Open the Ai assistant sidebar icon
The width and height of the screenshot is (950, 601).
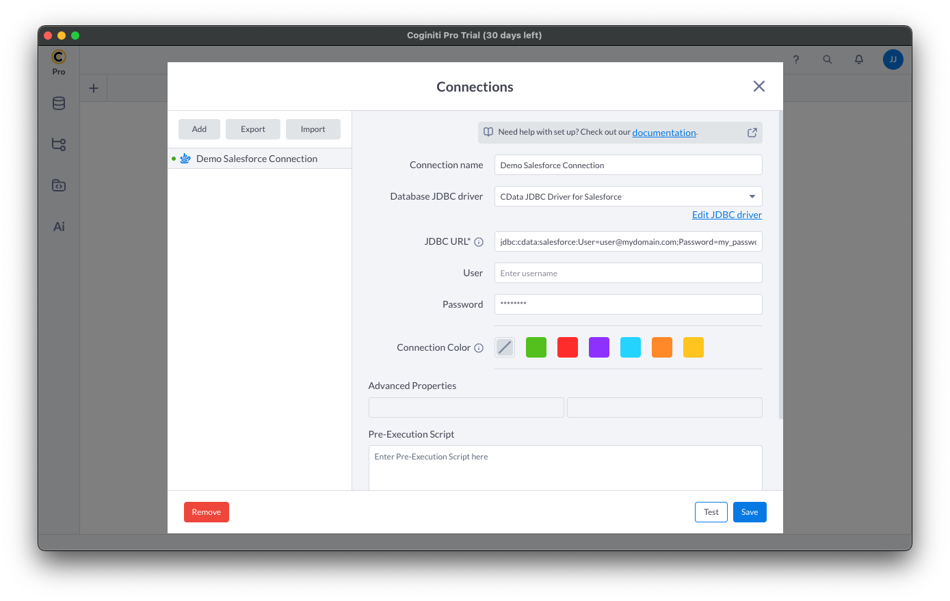59,226
